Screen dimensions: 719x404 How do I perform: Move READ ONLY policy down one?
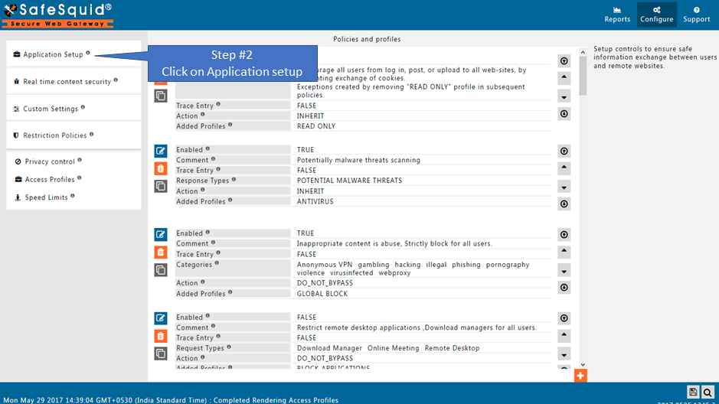pyautogui.click(x=564, y=97)
